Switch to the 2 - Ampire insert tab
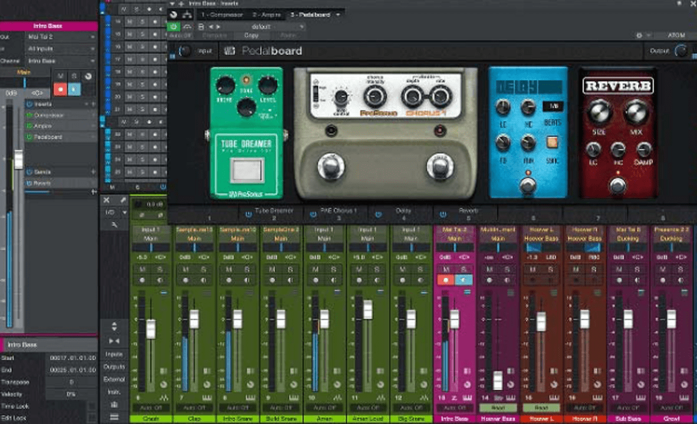The image size is (697, 424). (x=267, y=15)
